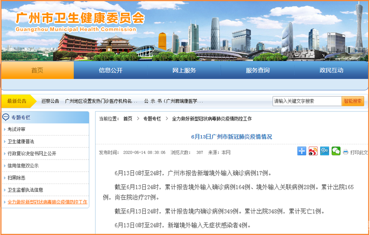Click the 广州市卫生健康委员会 site logo title
The width and height of the screenshot is (370, 235).
[80, 18]
